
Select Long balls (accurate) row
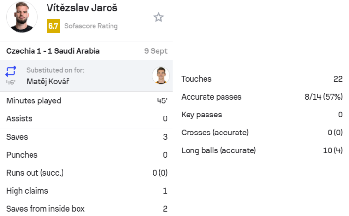[x=262, y=150]
